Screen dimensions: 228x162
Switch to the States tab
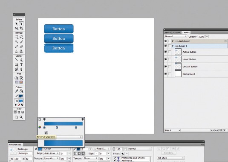pos(176,32)
